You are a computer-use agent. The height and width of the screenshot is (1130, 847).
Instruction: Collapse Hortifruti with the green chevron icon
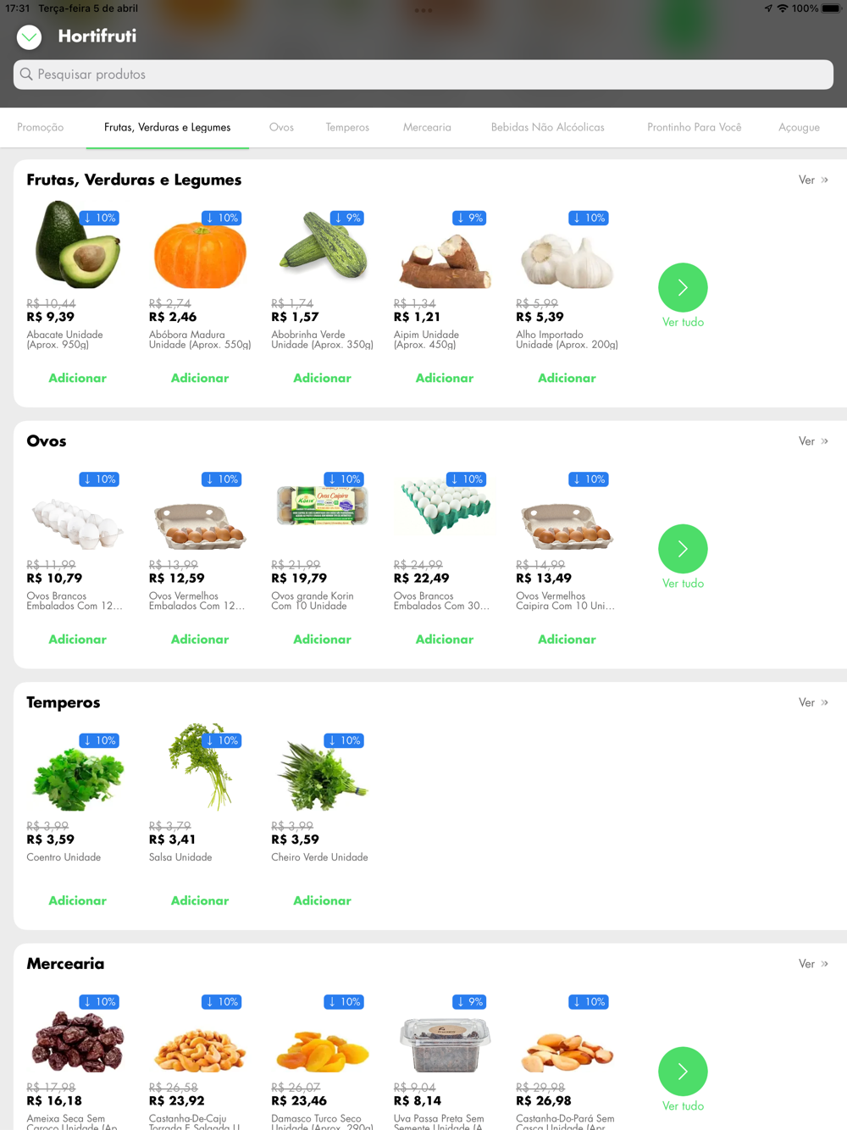(x=29, y=36)
